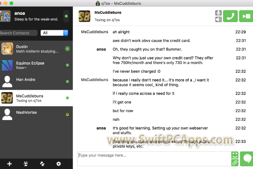Image resolution: width=253 pixels, height=169 pixels.
Task: Click anoa's profile name
Action: 20,13
